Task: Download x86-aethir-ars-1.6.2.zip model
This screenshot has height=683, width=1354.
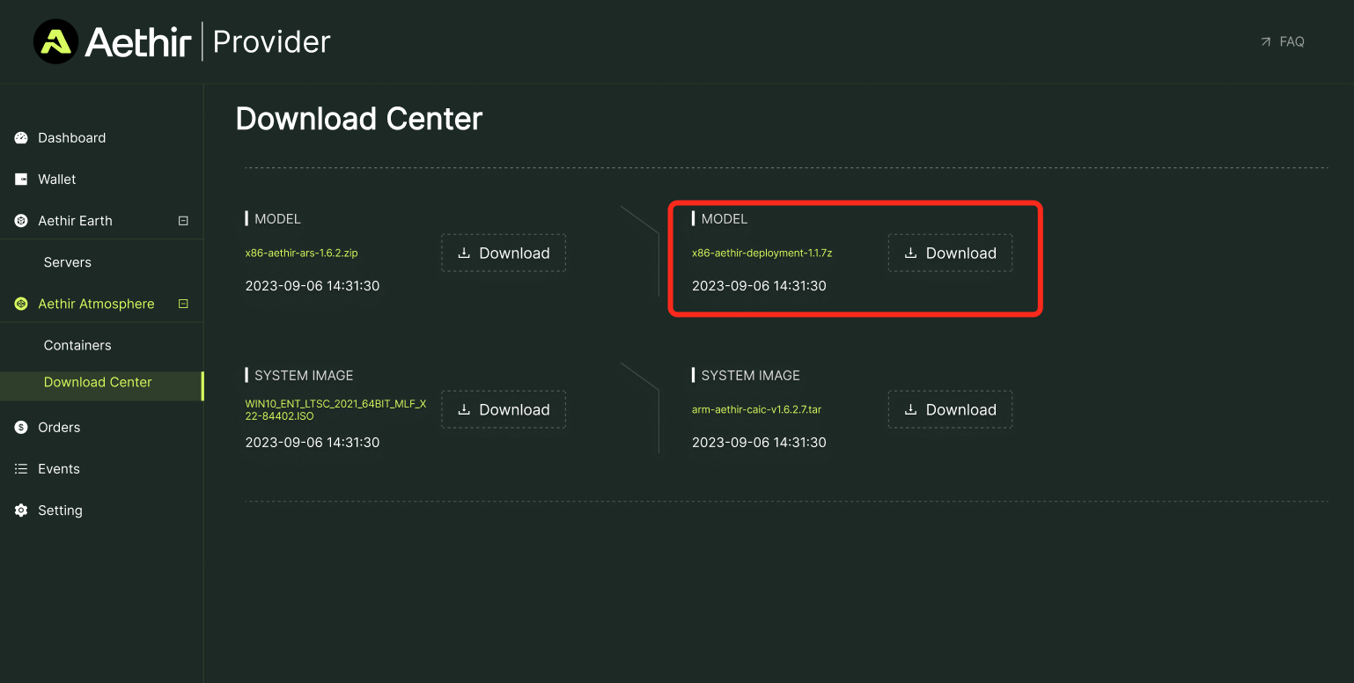Action: pyautogui.click(x=504, y=253)
